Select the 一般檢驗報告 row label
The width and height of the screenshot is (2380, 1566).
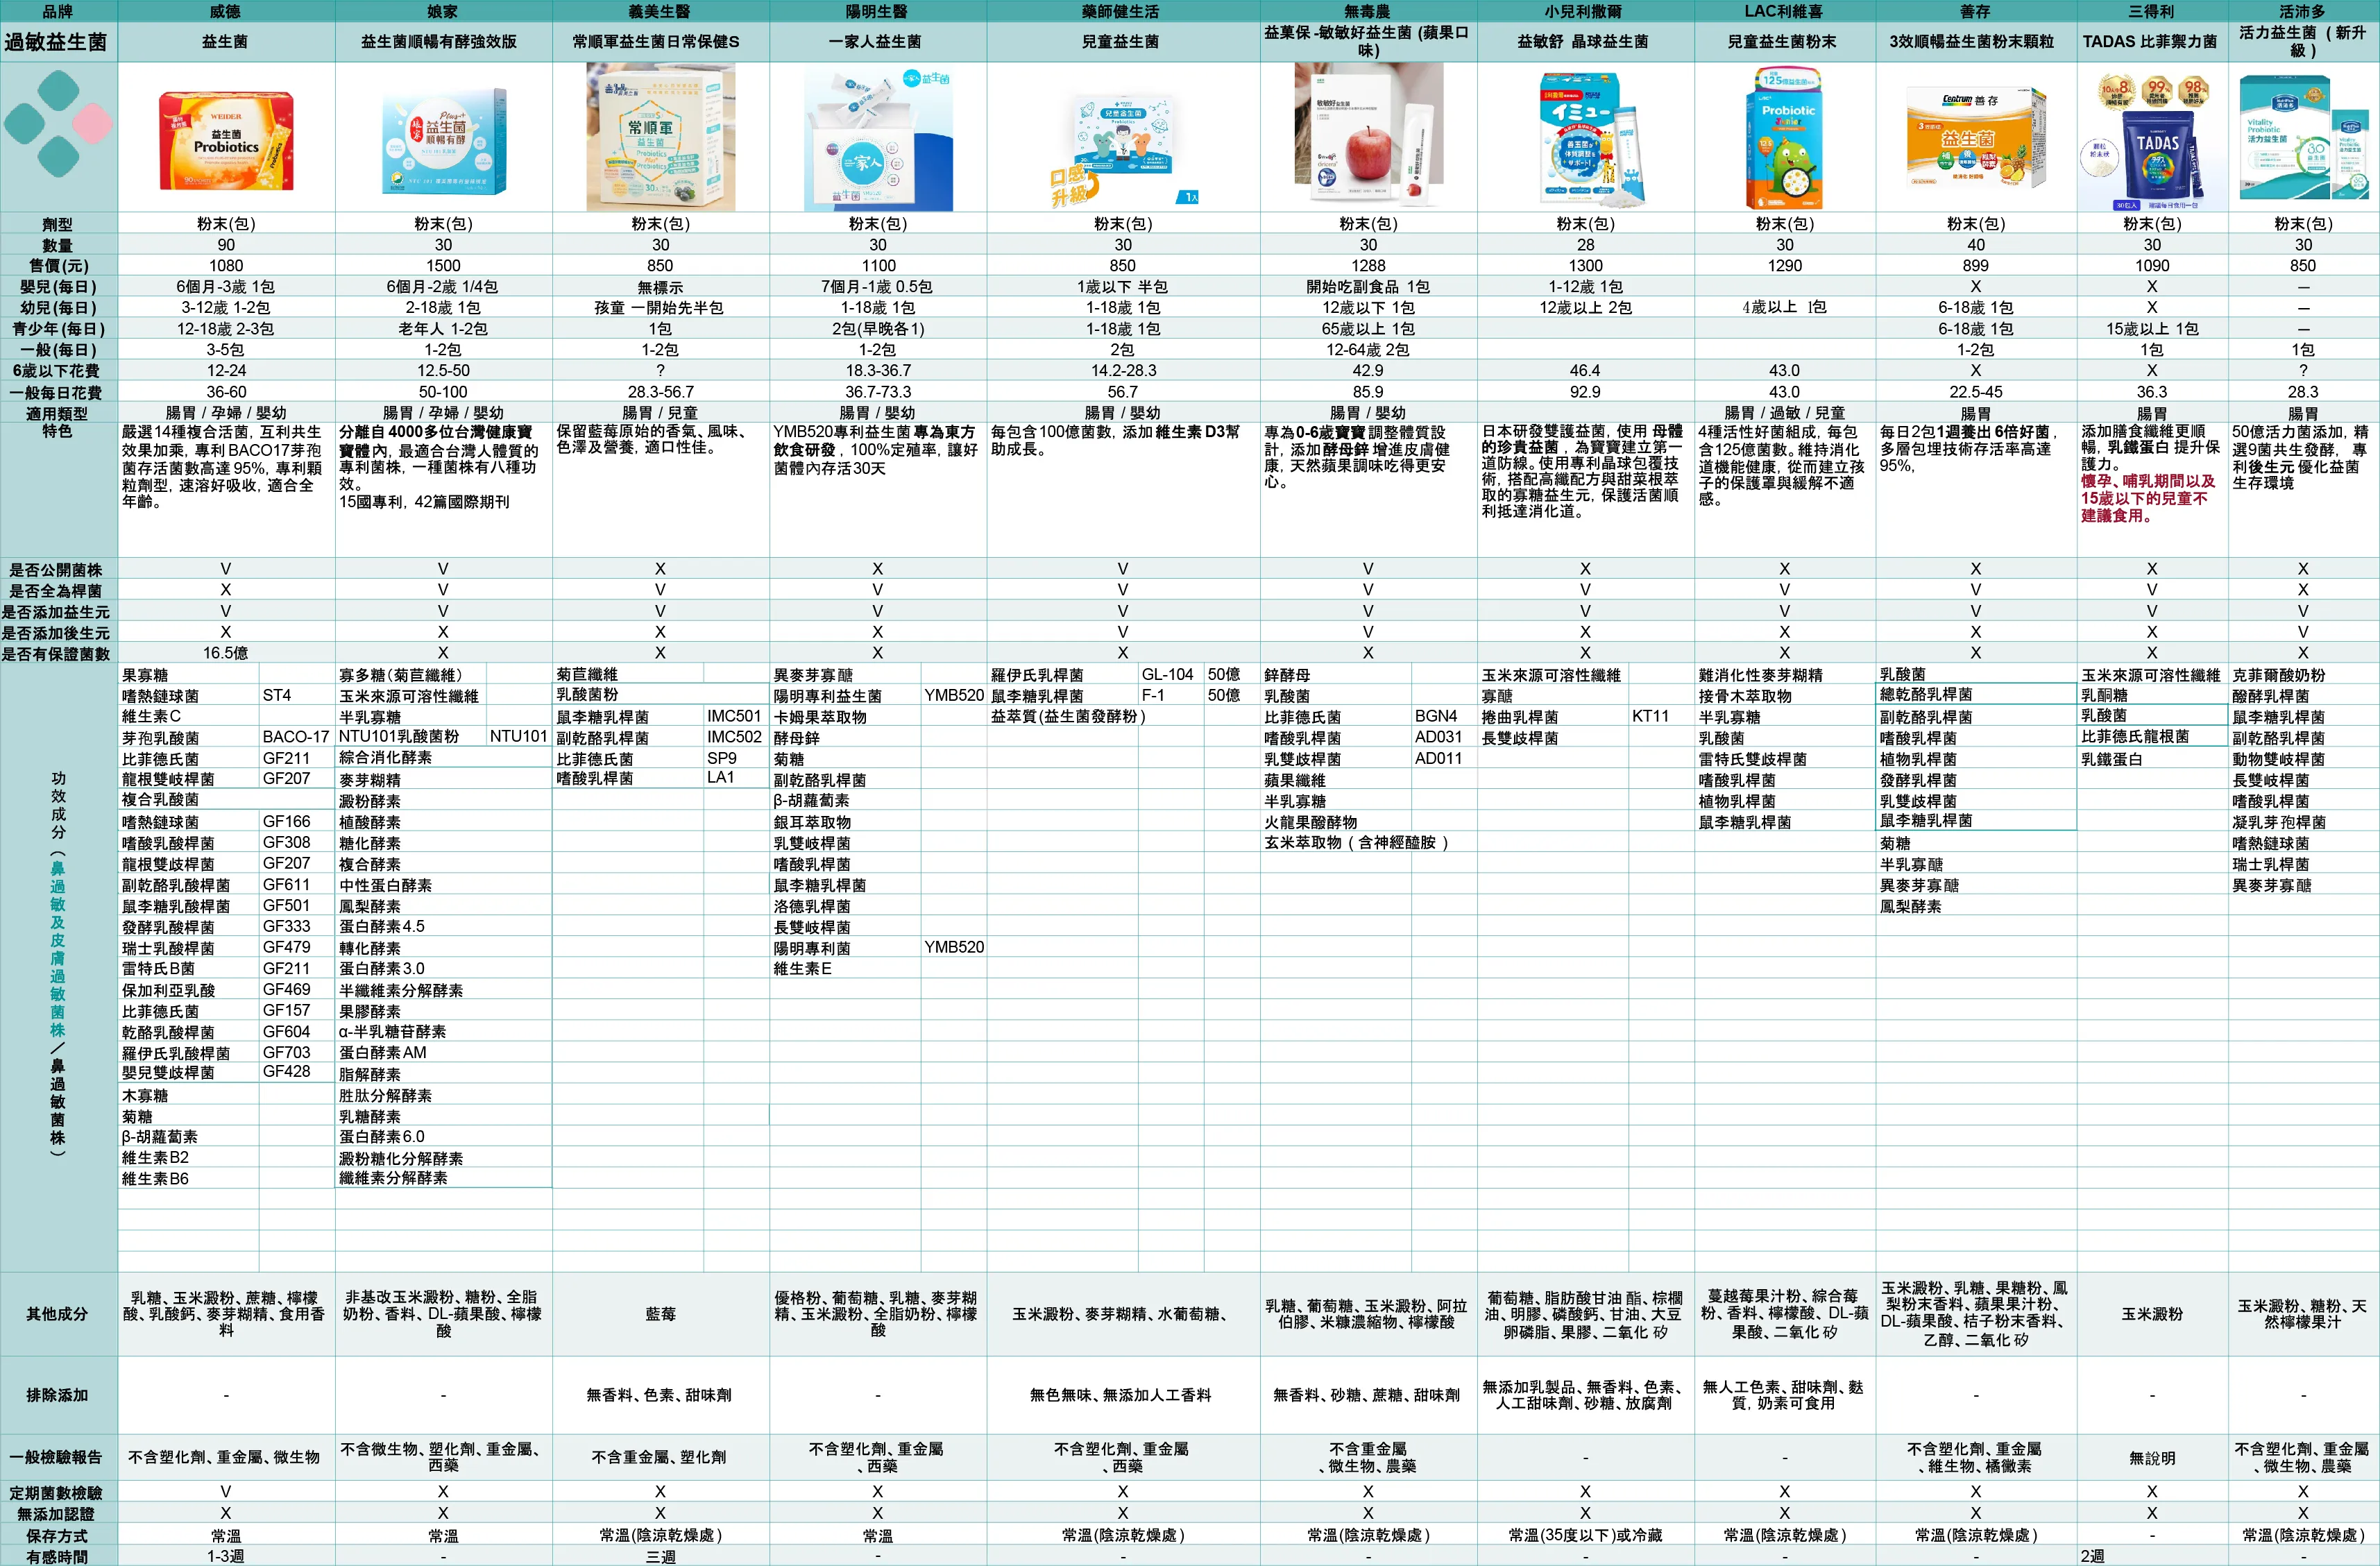(x=59, y=1457)
